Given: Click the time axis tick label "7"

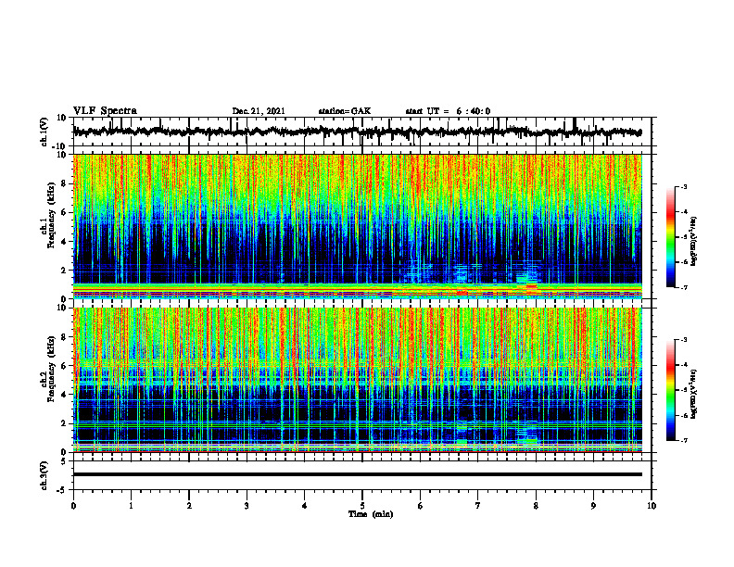Looking at the screenshot, I should click(478, 506).
